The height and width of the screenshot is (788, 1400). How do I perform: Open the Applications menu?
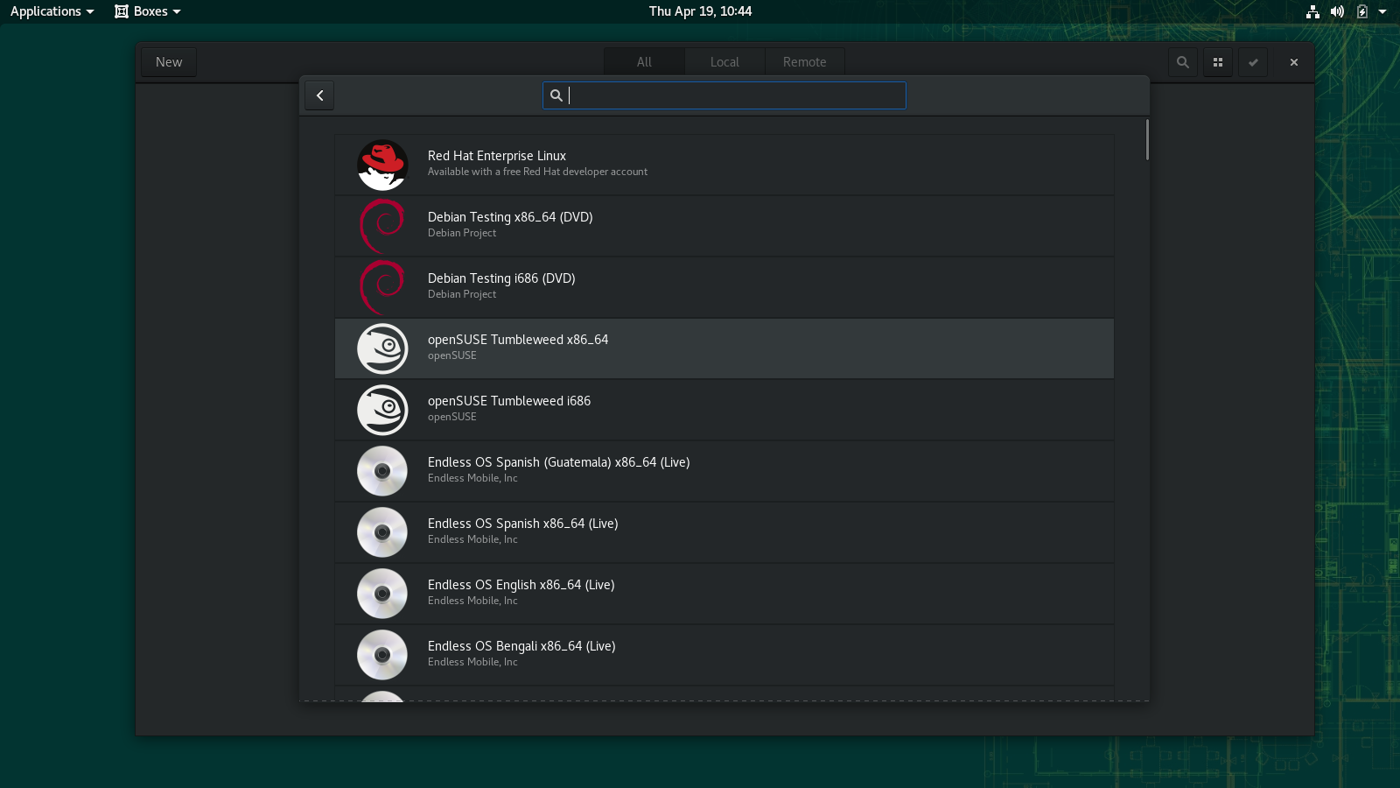click(x=52, y=11)
